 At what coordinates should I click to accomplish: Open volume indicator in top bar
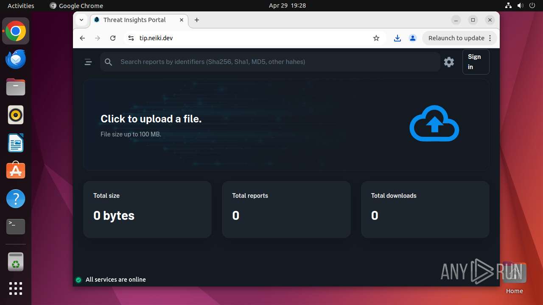click(521, 6)
